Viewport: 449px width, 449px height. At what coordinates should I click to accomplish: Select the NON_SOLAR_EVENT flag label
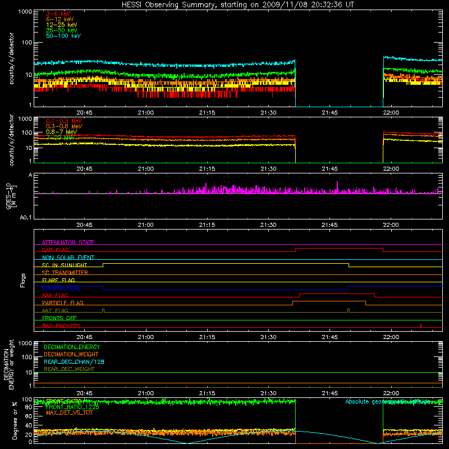point(68,258)
